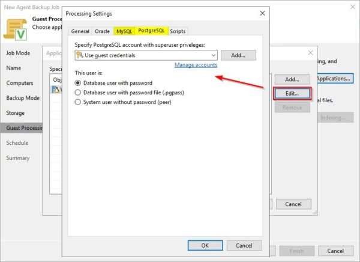Close the processing options window behind
Screen dimensions: 360x262
click(x=311, y=53)
